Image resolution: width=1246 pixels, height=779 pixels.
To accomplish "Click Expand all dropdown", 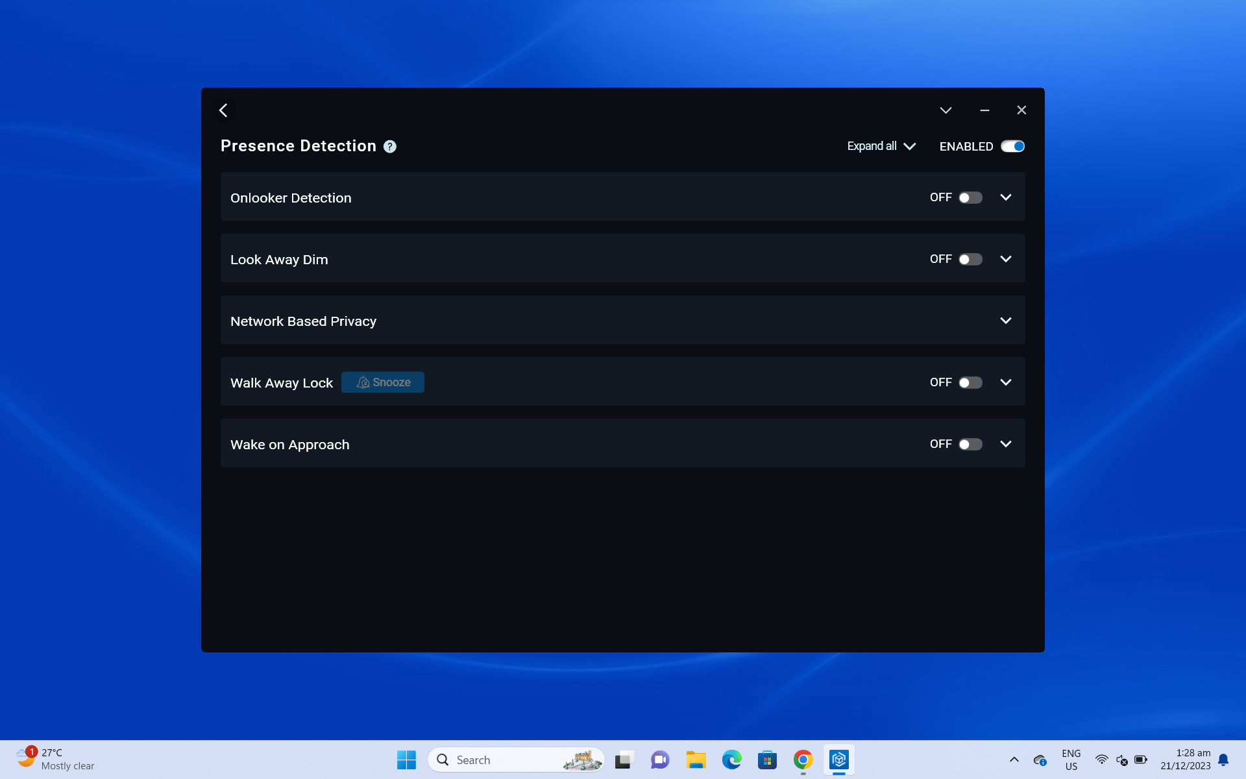I will [x=881, y=146].
